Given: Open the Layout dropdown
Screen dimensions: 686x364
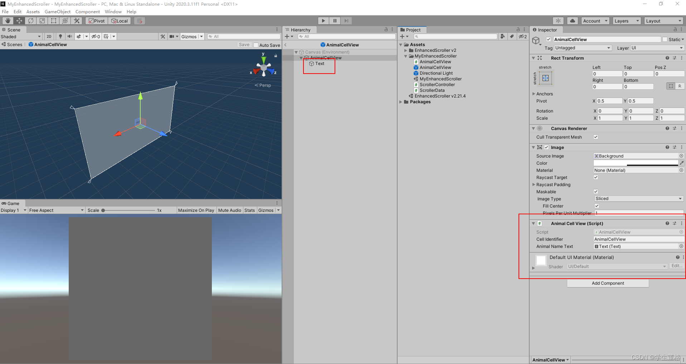Looking at the screenshot, I should click(x=664, y=20).
